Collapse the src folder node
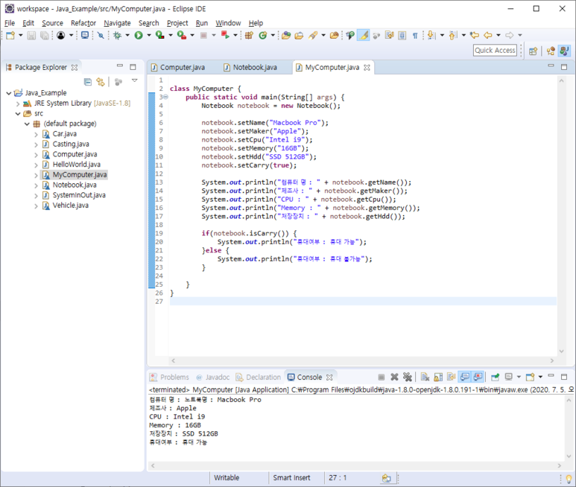The image size is (576, 487). 18,114
